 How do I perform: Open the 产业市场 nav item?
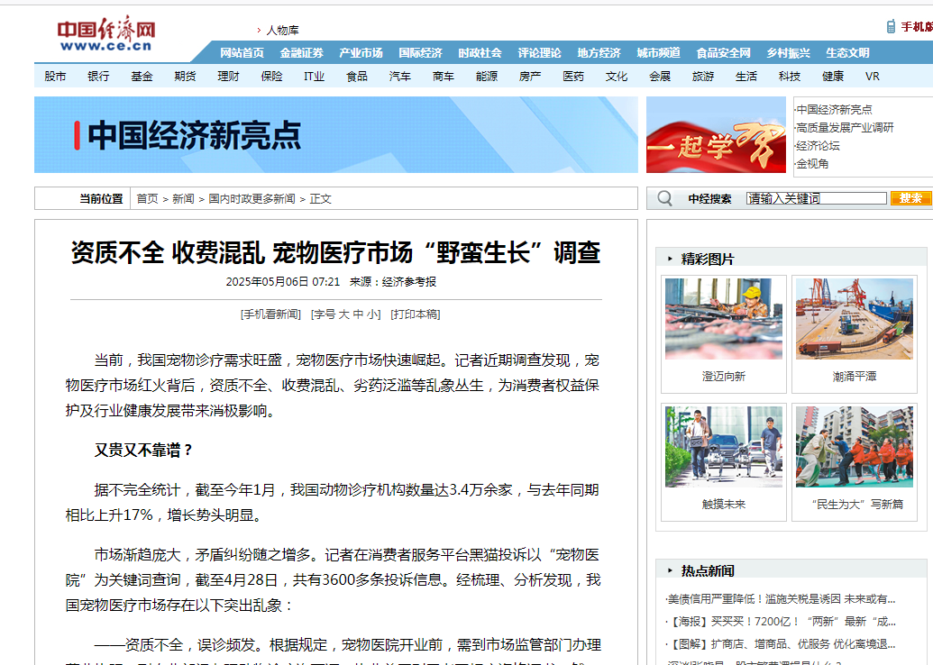pos(361,53)
